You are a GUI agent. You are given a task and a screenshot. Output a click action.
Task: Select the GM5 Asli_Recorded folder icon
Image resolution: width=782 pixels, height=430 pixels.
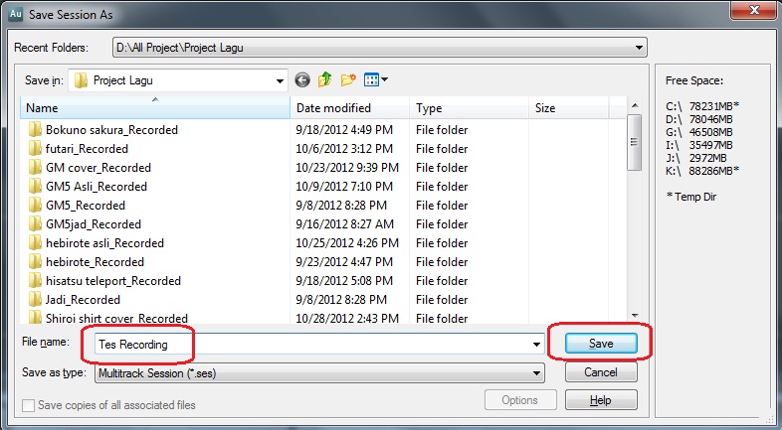click(x=35, y=187)
